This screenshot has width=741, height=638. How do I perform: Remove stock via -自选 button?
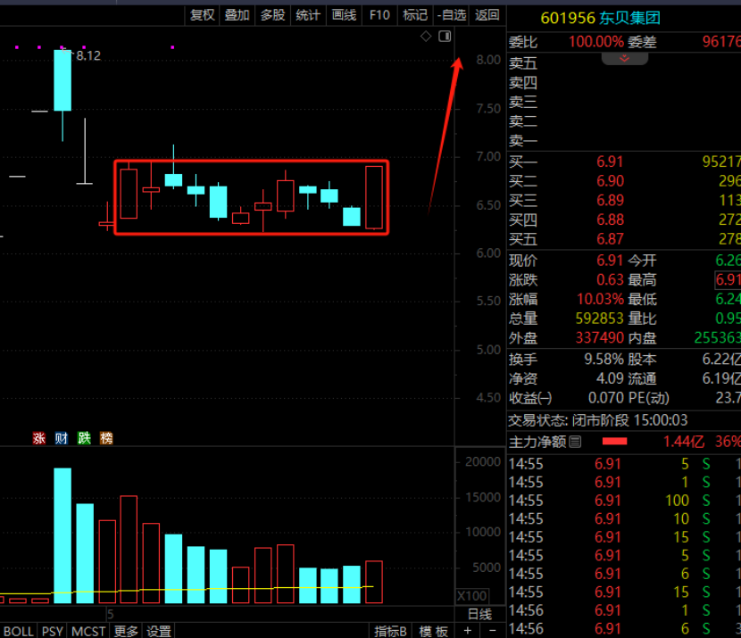(x=451, y=15)
